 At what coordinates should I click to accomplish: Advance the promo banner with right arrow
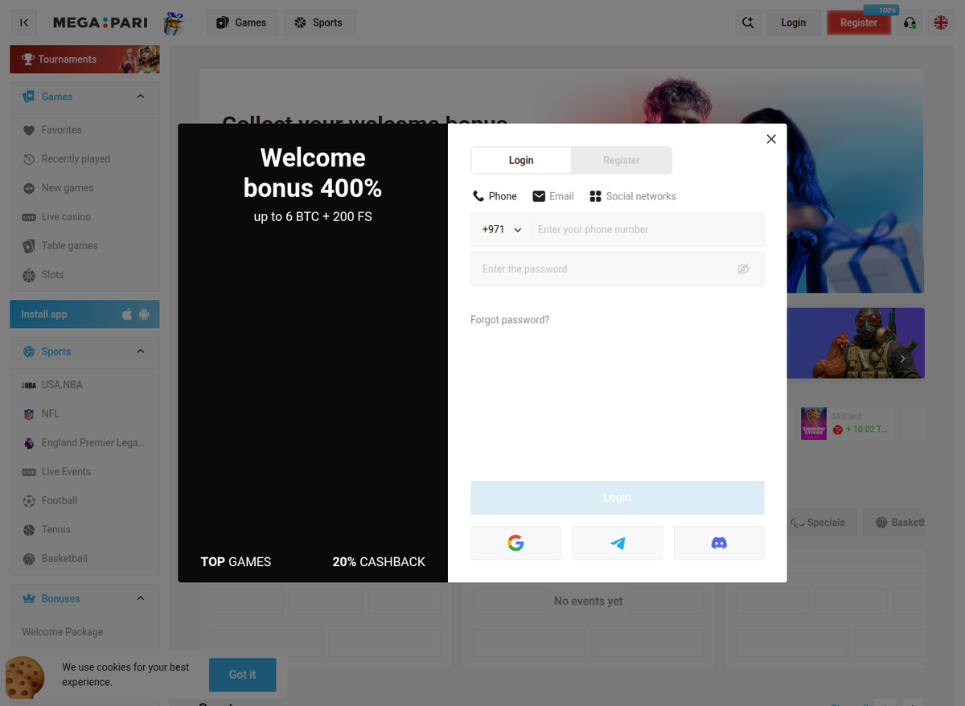(903, 359)
